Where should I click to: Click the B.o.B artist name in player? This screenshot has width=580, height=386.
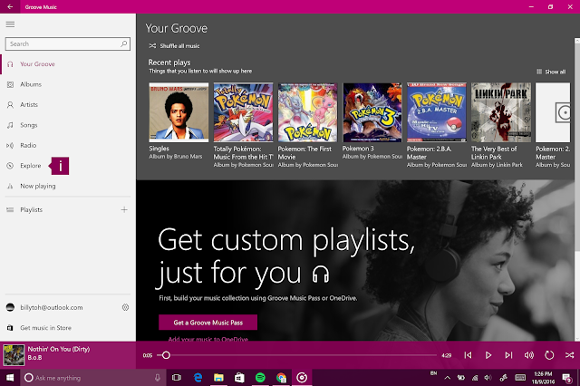click(34, 358)
